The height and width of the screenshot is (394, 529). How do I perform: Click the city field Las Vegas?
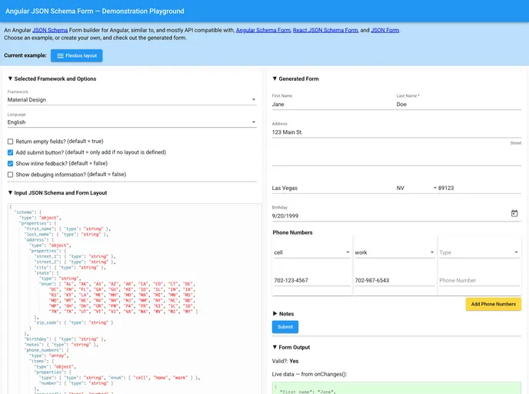(x=333, y=188)
